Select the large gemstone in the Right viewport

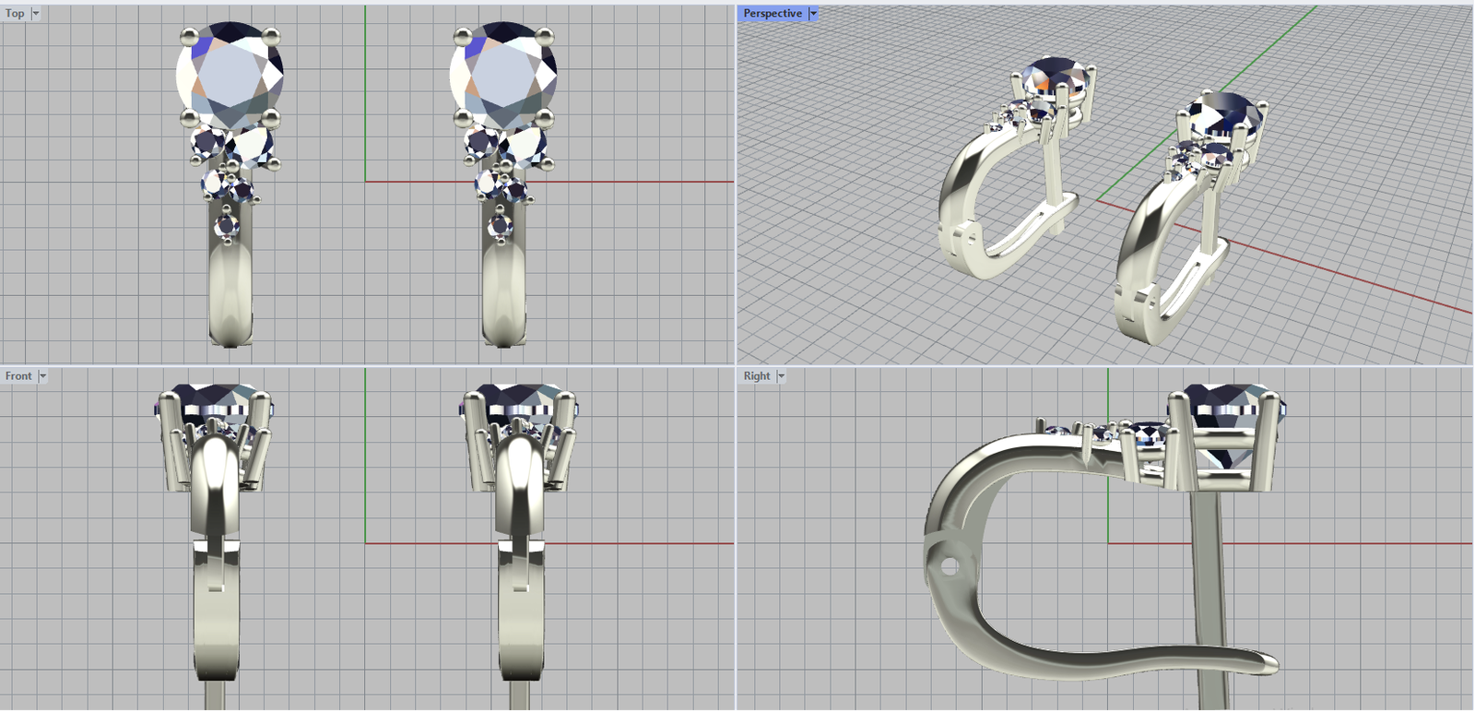pos(1226,426)
